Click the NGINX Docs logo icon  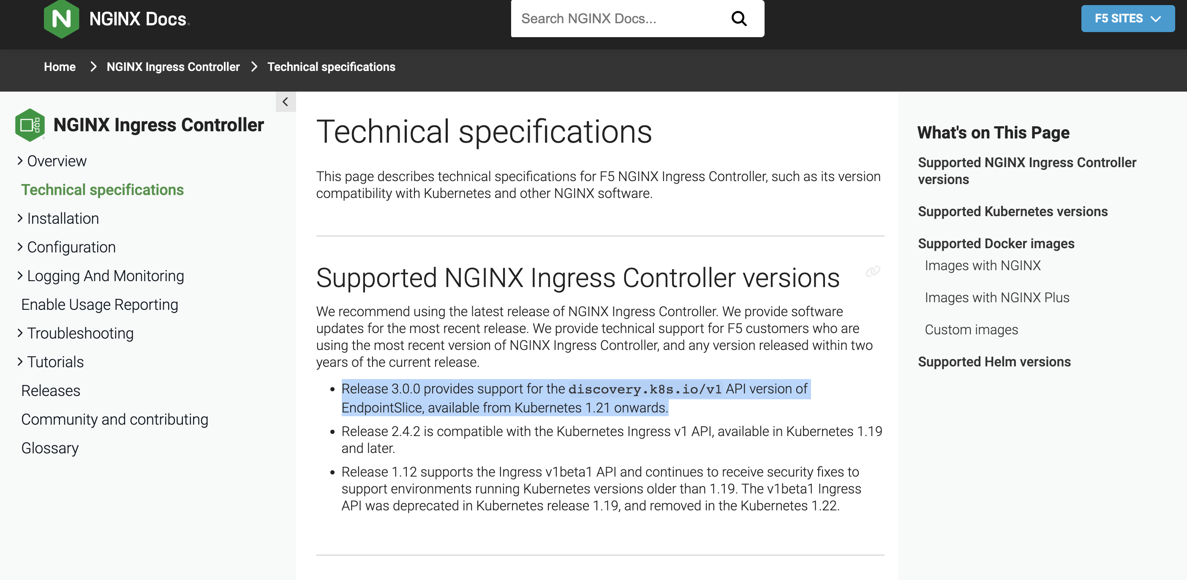click(61, 19)
